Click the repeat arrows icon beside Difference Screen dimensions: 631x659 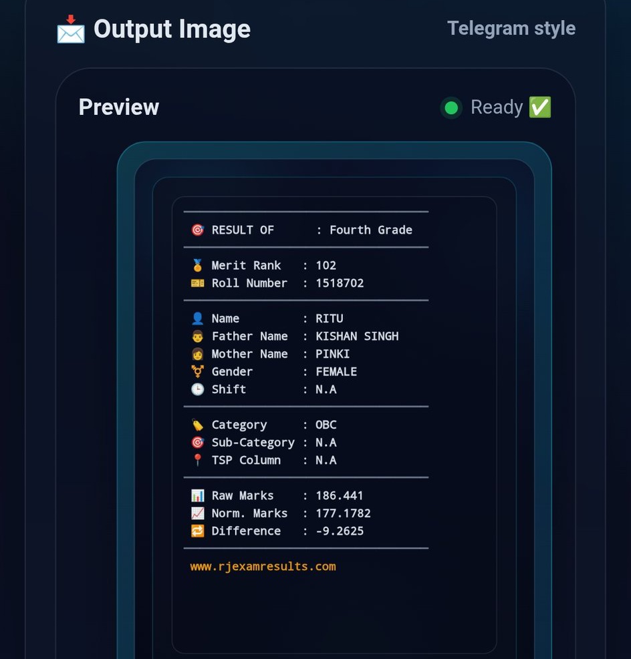click(x=198, y=531)
